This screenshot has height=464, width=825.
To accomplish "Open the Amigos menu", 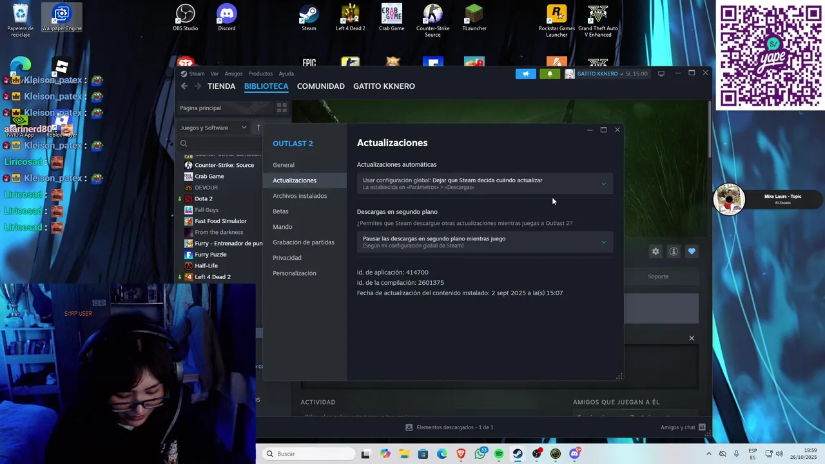I will pyautogui.click(x=233, y=73).
